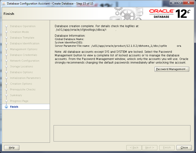Click the Global Database Name label
This screenshot has width=196, height=153.
coord(69,39)
